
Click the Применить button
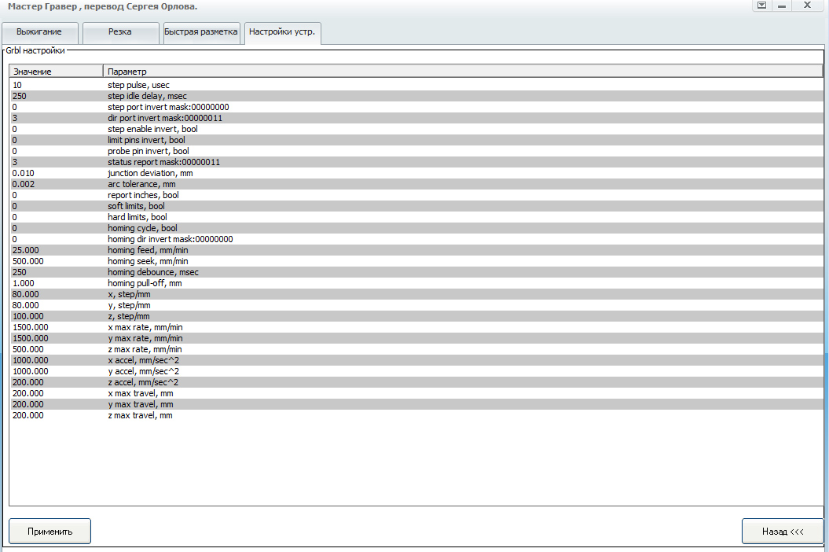point(50,532)
